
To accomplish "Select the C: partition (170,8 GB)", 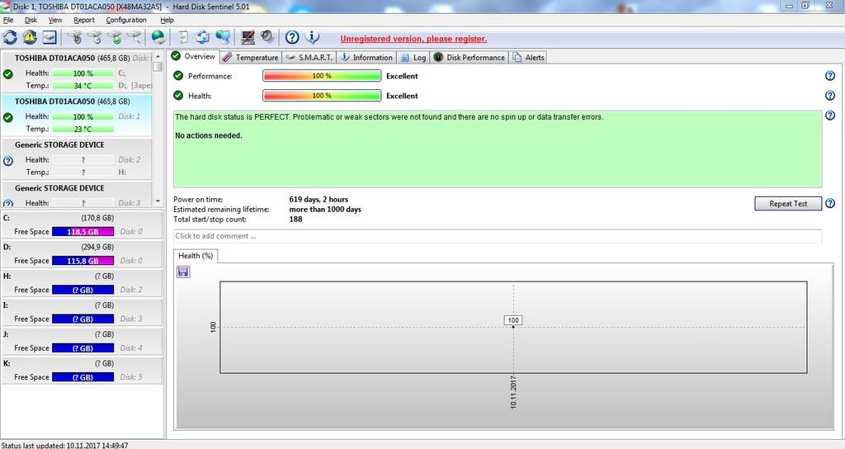I will coord(82,224).
